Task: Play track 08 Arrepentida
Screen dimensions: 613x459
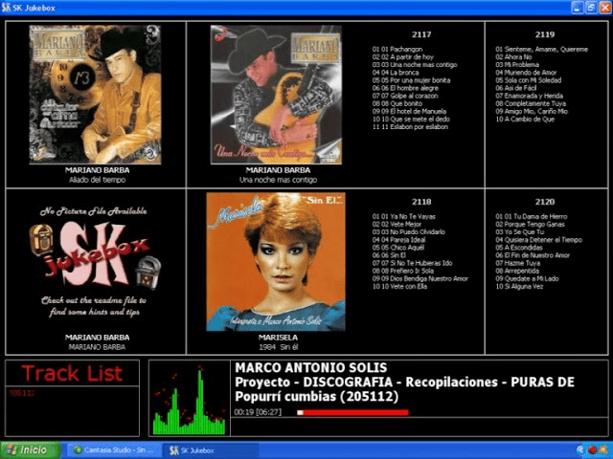Action: (x=517, y=271)
